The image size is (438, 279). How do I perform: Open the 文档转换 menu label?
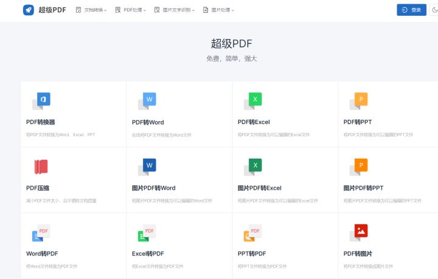94,10
